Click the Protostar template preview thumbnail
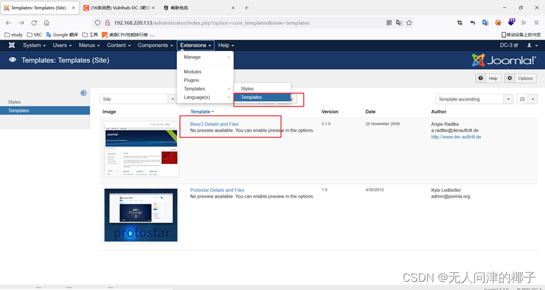Screen dimensions: 545x290 pos(141,215)
